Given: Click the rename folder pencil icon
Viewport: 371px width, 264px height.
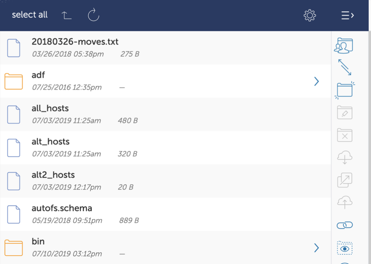Looking at the screenshot, I should click(345, 113).
